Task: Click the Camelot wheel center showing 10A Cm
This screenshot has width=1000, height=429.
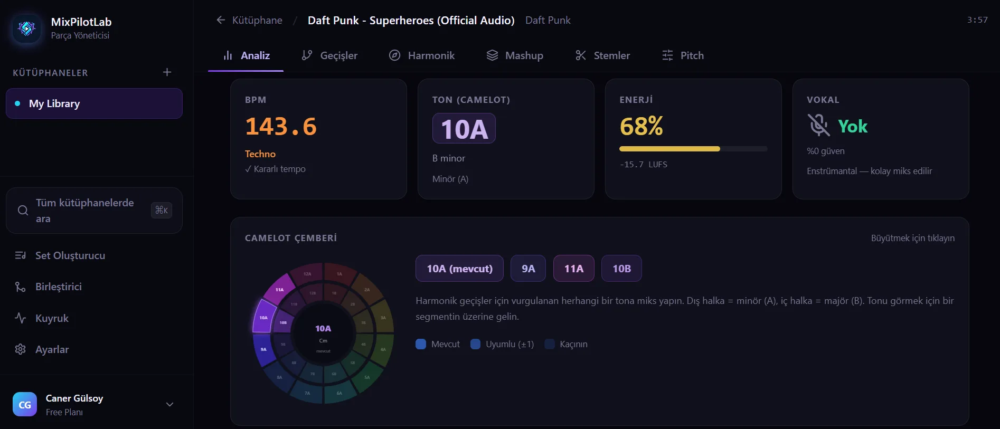Action: click(323, 333)
